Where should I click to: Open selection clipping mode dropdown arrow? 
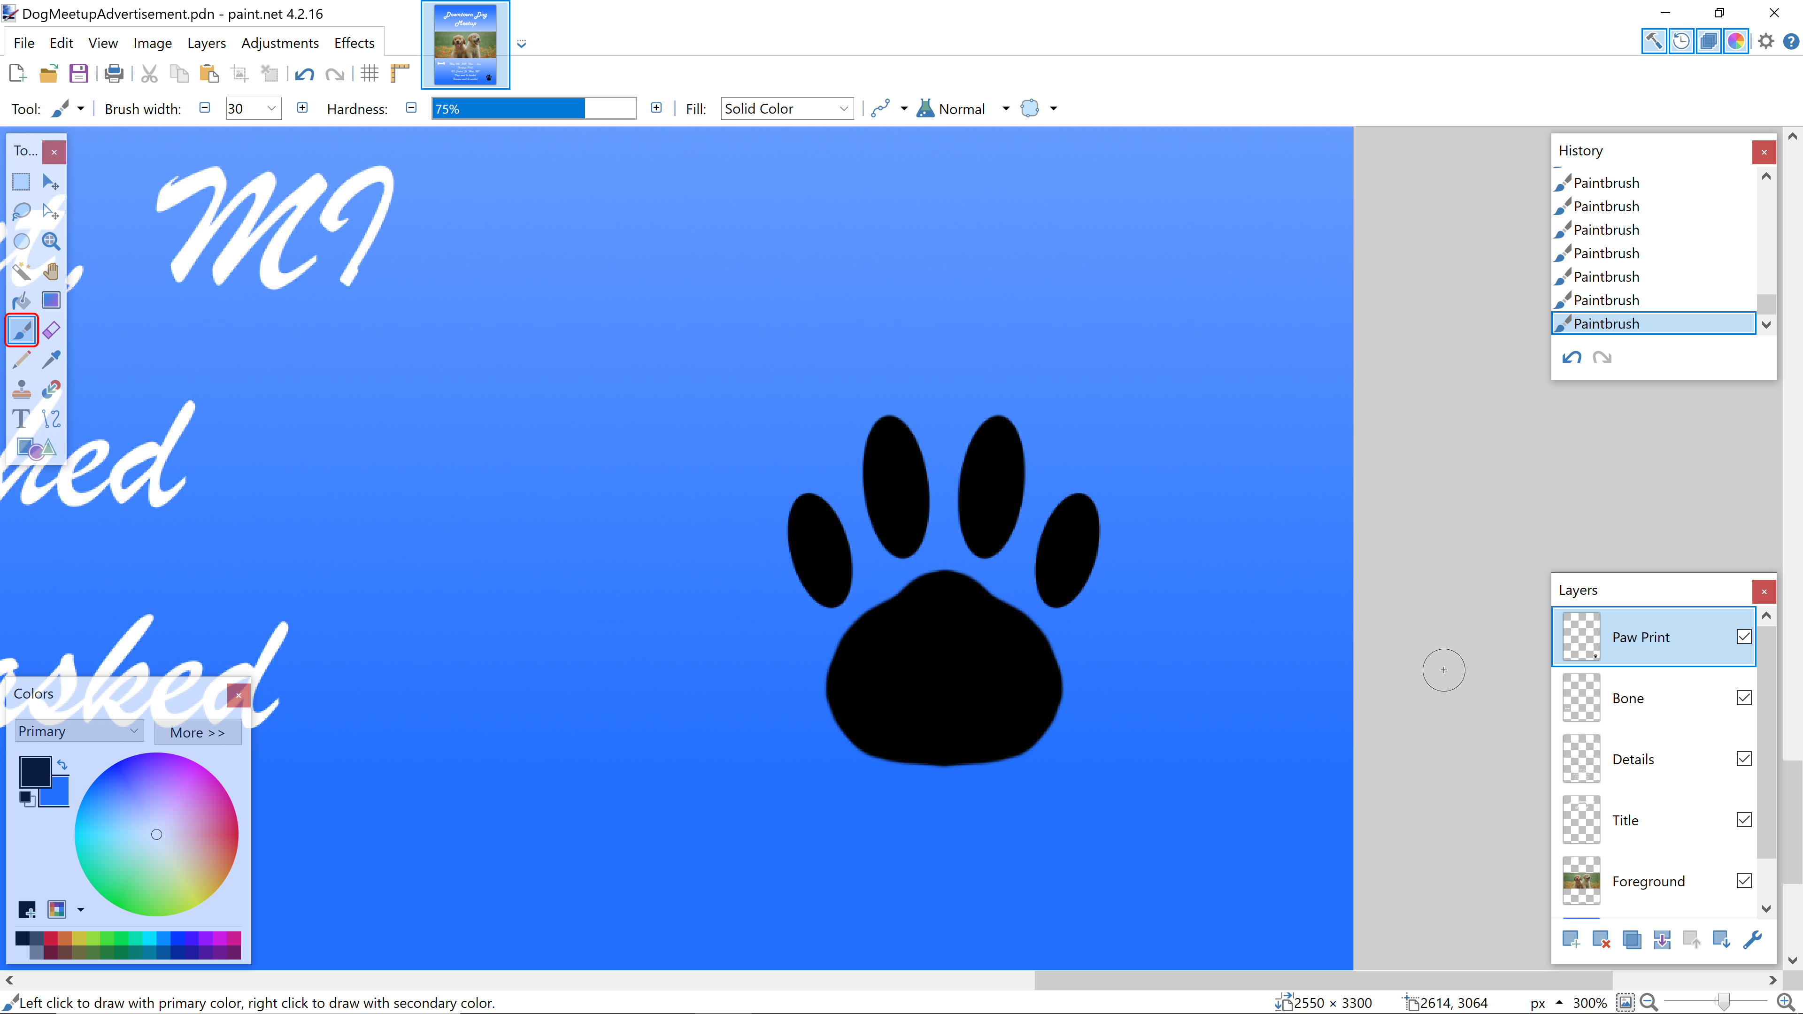click(1053, 108)
